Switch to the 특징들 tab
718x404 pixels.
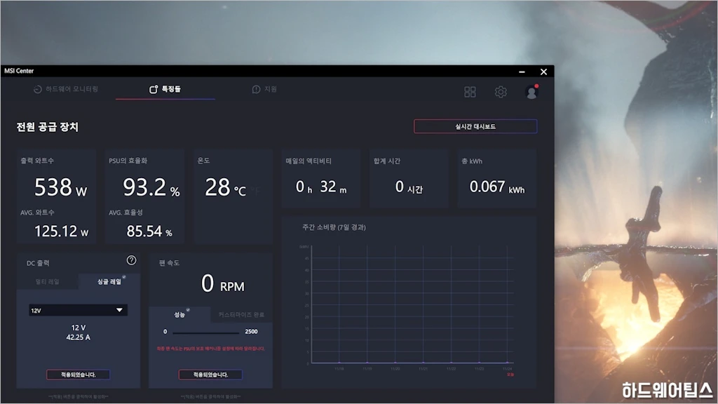[x=165, y=89]
